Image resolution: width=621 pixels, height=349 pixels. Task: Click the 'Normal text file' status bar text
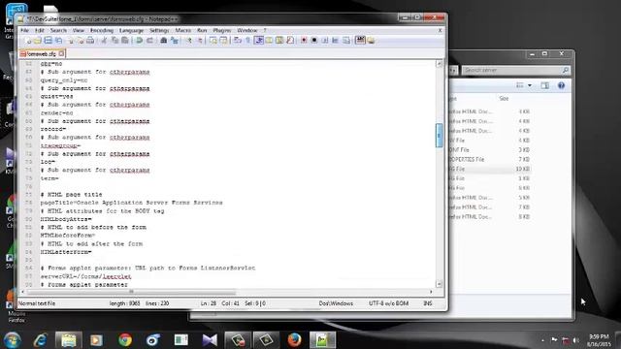coord(37,303)
